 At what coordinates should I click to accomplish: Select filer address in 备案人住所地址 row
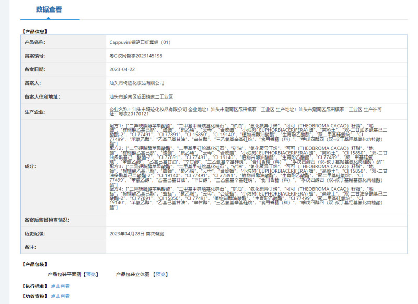(x=141, y=97)
